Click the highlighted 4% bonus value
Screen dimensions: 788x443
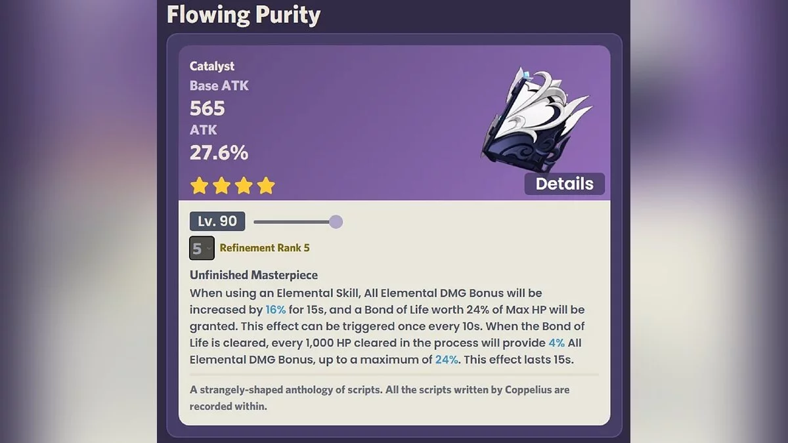click(556, 343)
